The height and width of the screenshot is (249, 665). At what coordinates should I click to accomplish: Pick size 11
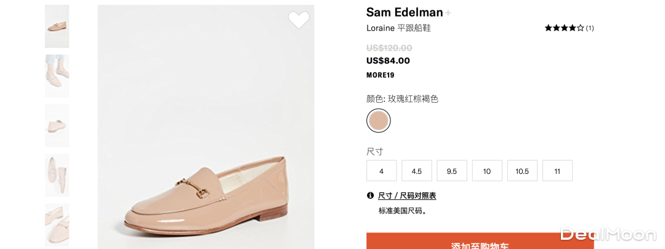point(557,171)
